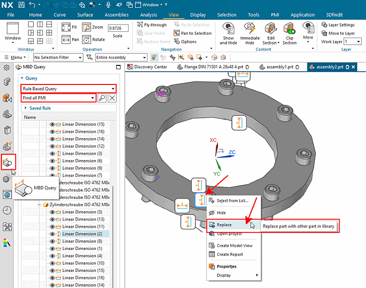Toggle visibility of Linear Dimension (12)

(x=52, y=146)
